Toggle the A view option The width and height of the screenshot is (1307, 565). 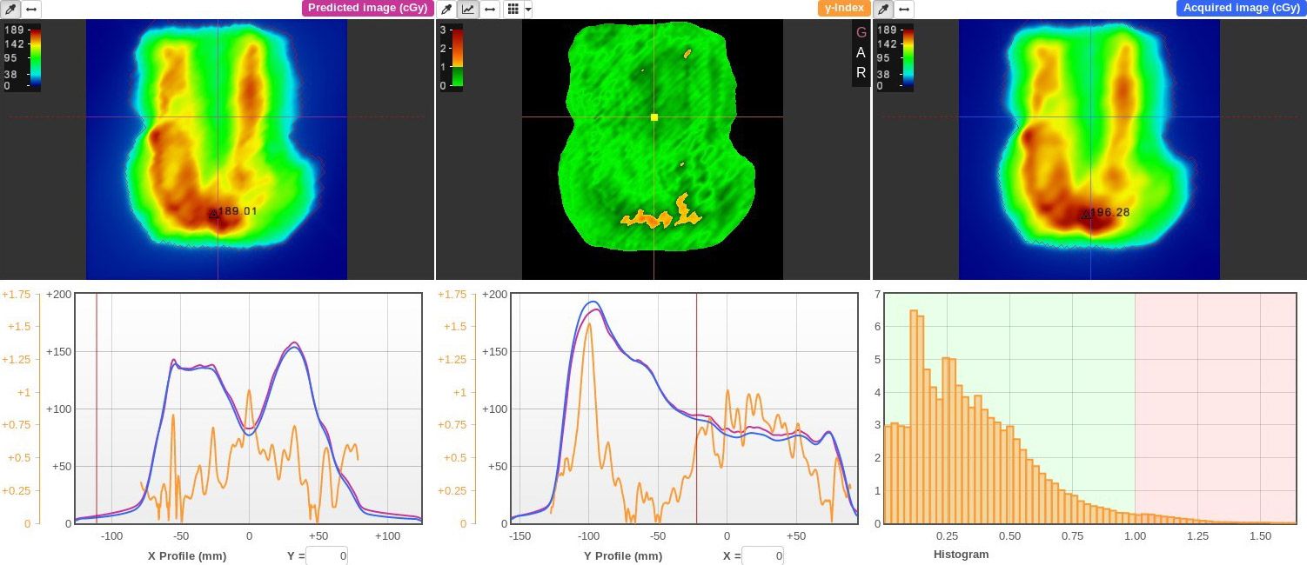(x=861, y=52)
